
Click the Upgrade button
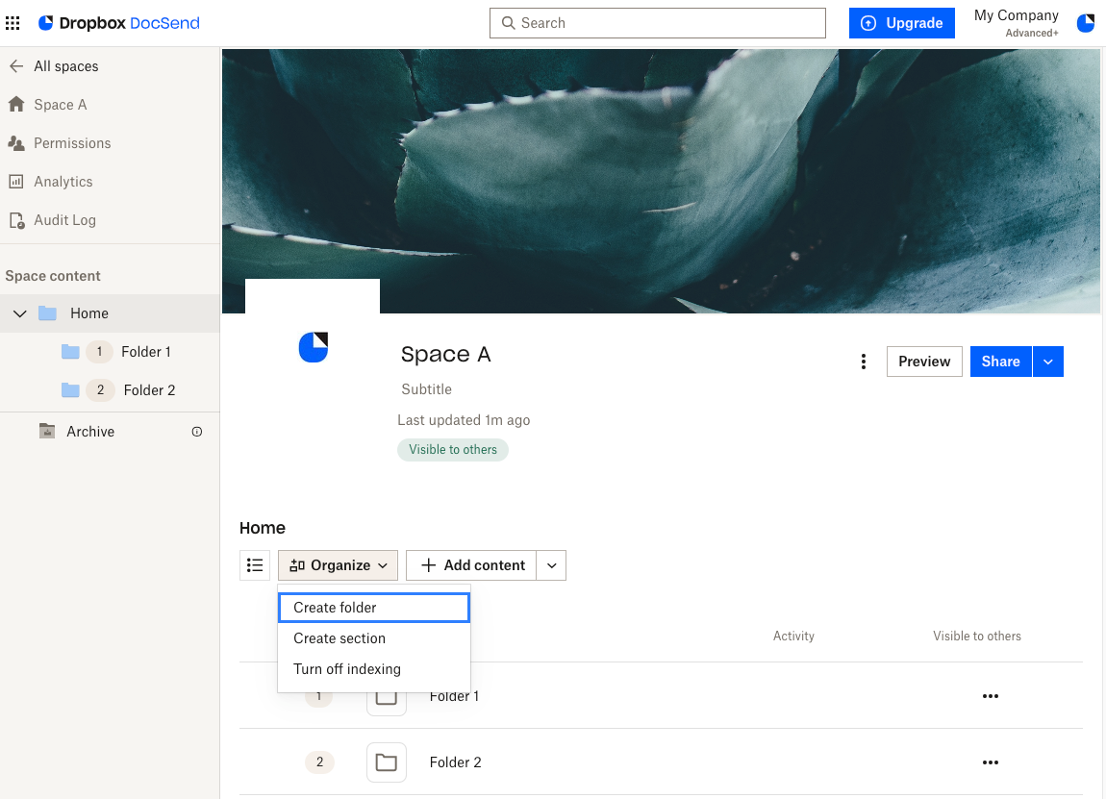tap(901, 23)
